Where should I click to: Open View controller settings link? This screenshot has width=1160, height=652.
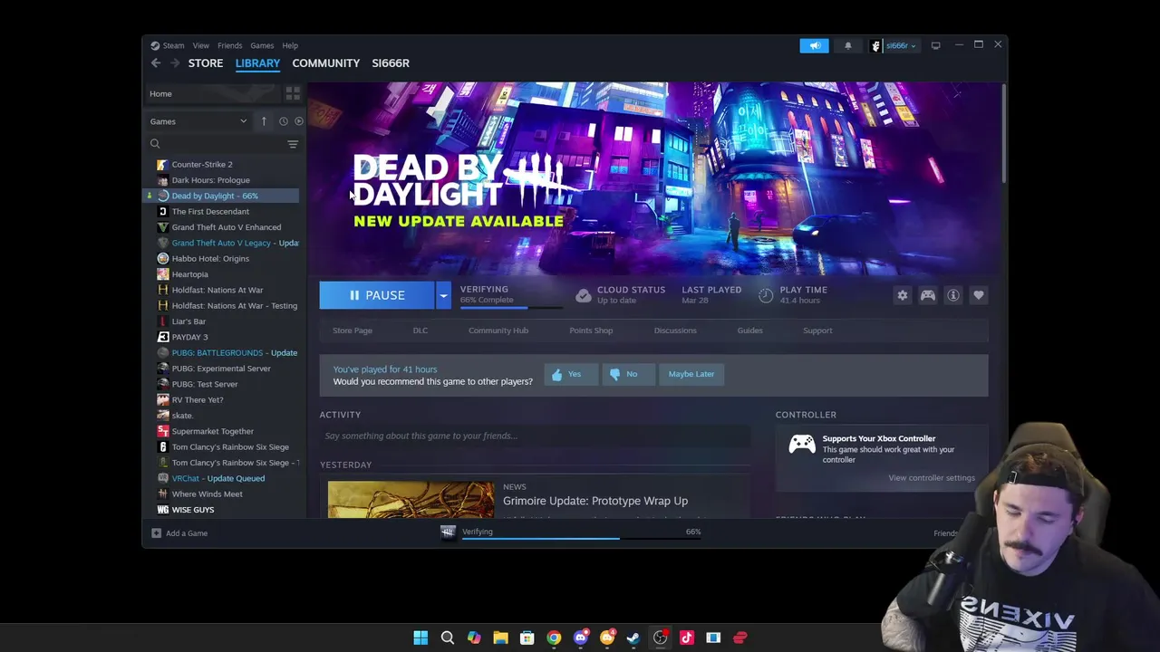[x=932, y=478]
